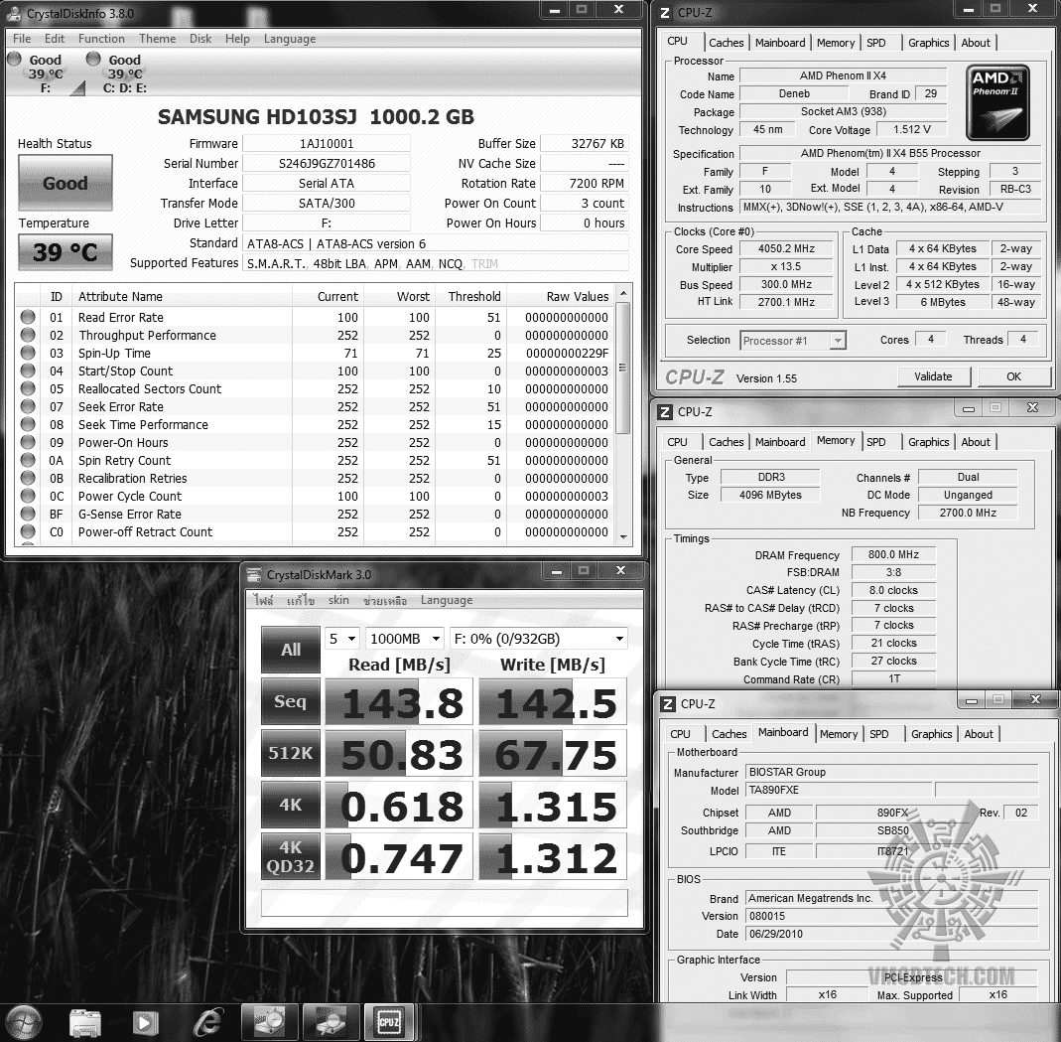Run the 4K QD32 benchmark

[x=290, y=856]
